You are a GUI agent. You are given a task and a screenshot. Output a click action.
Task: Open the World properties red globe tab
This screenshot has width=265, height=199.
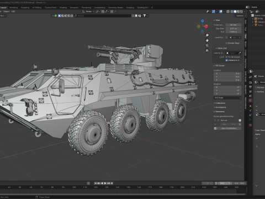point(251,101)
